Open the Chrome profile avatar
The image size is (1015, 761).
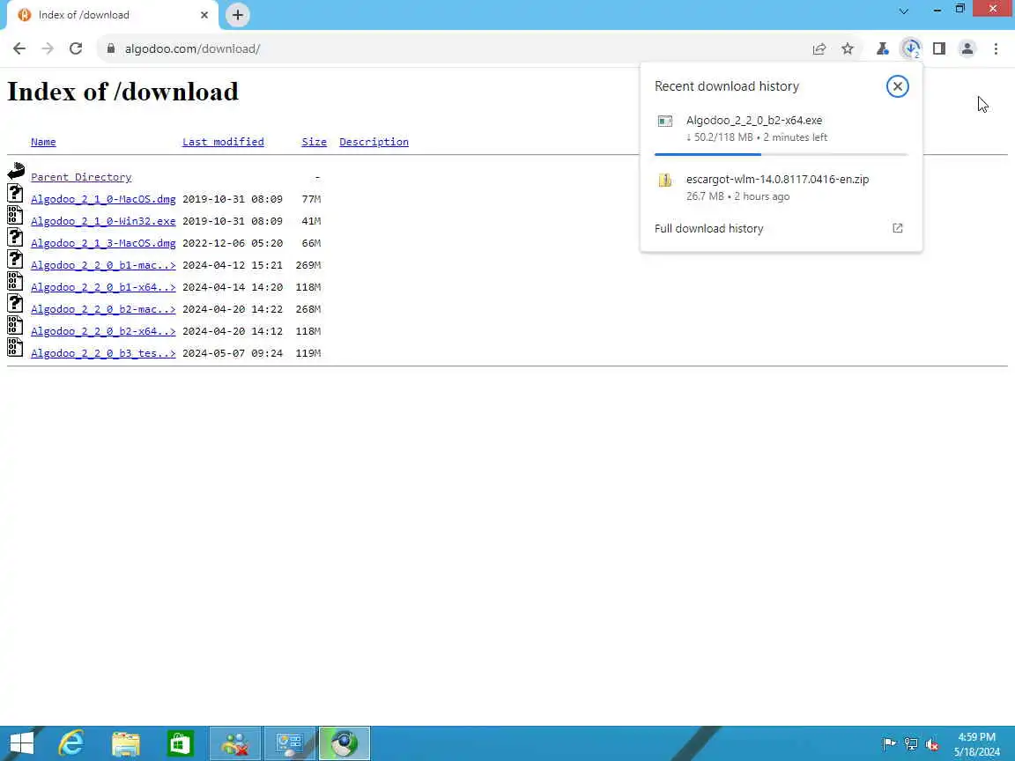click(967, 48)
